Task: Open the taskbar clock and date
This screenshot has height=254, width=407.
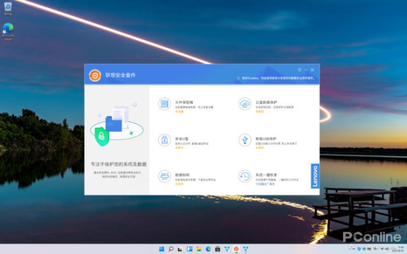Action: point(397,249)
